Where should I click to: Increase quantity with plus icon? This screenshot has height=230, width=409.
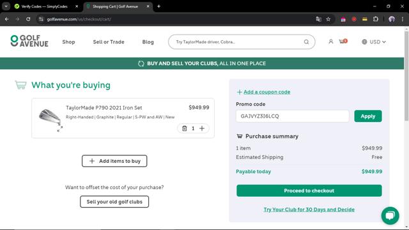(202, 128)
